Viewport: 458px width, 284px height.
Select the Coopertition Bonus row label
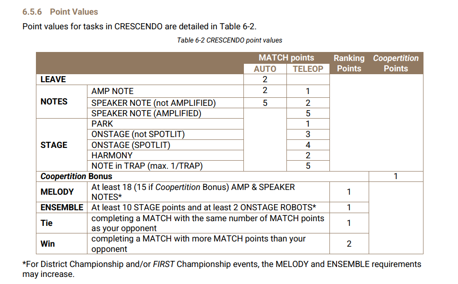tap(76, 176)
